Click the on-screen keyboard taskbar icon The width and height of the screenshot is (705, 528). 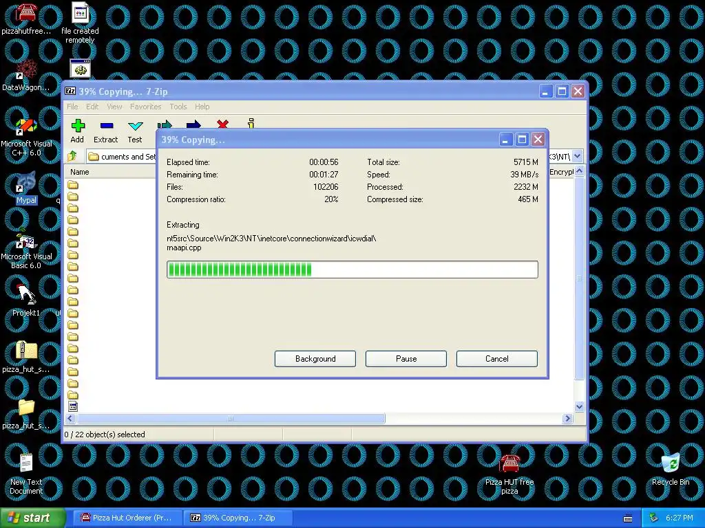(628, 518)
